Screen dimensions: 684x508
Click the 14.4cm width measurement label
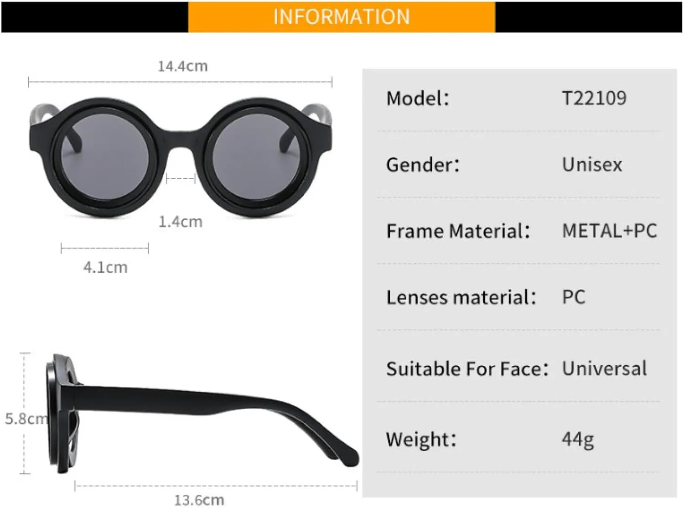point(182,67)
